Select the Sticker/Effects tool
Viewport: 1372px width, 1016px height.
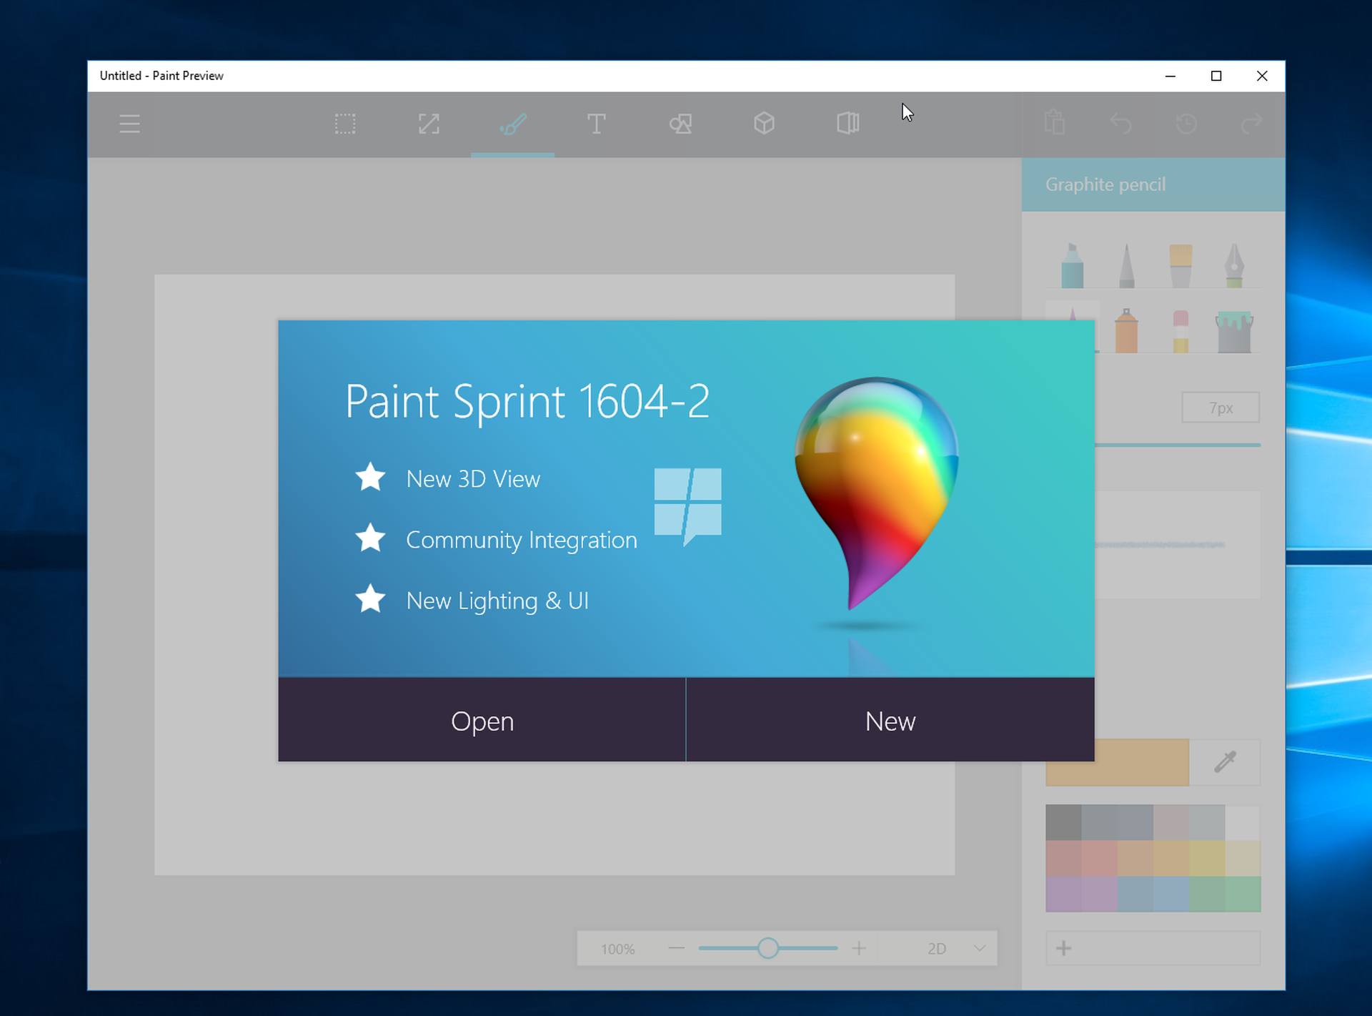click(680, 122)
